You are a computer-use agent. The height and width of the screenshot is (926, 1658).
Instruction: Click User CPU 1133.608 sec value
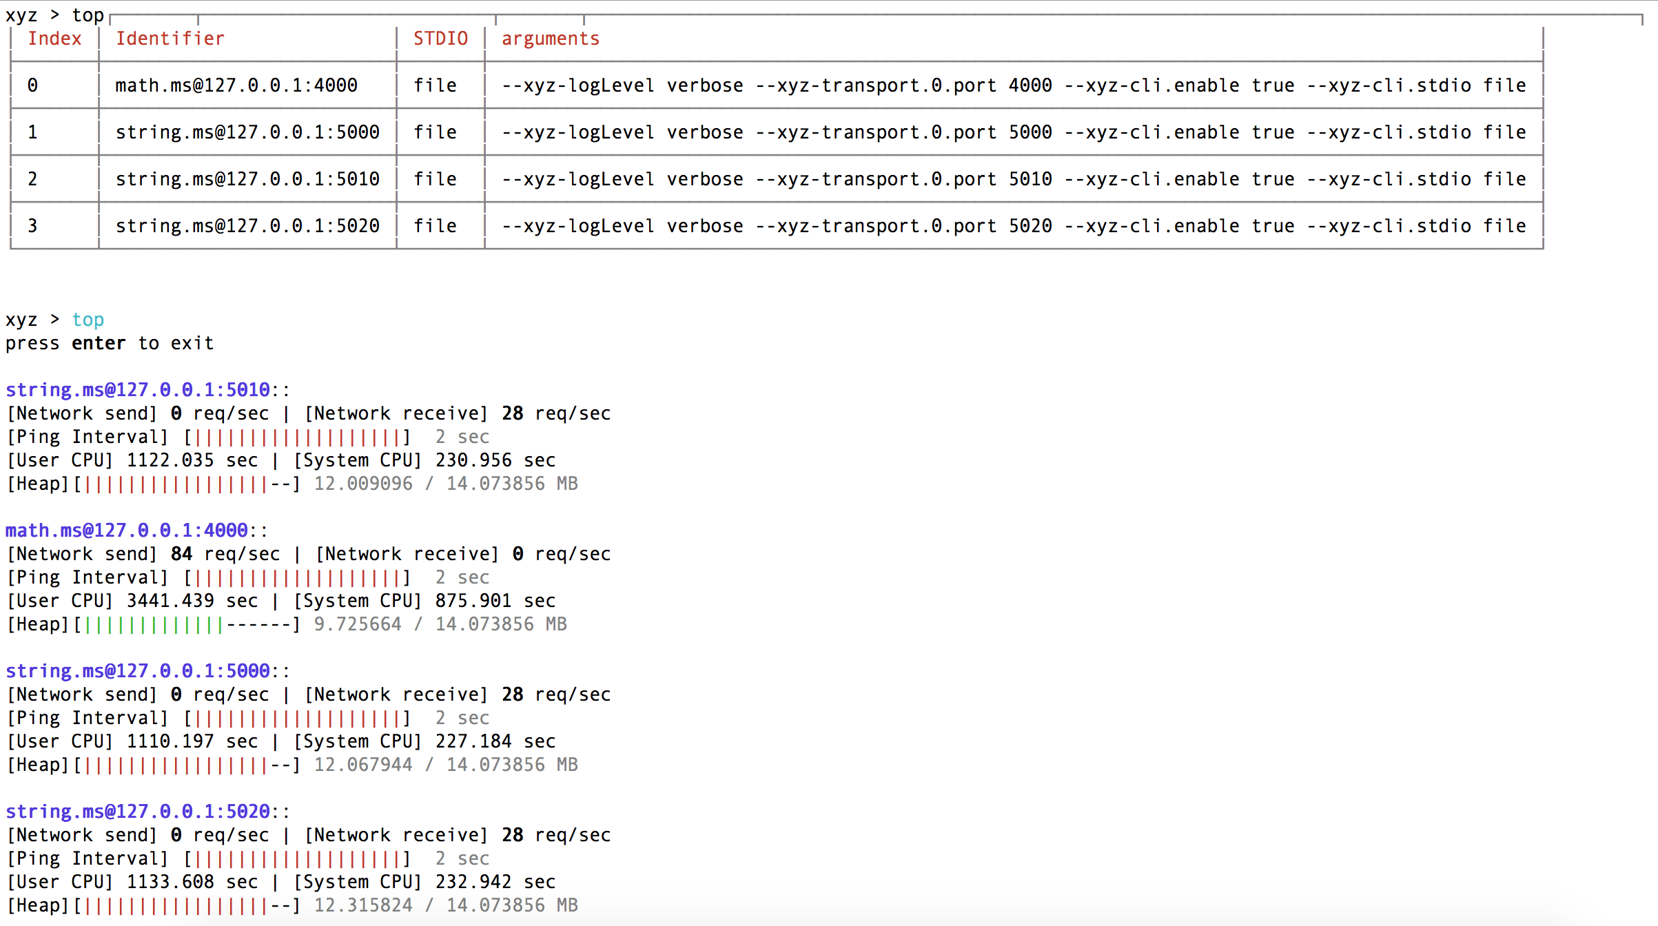[192, 882]
